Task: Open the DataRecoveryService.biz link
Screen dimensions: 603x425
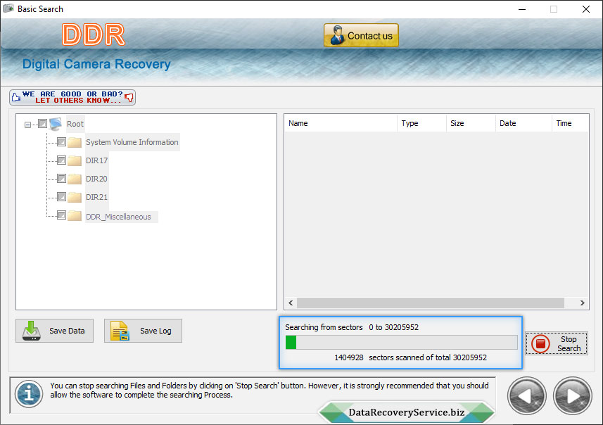Action: pyautogui.click(x=407, y=412)
